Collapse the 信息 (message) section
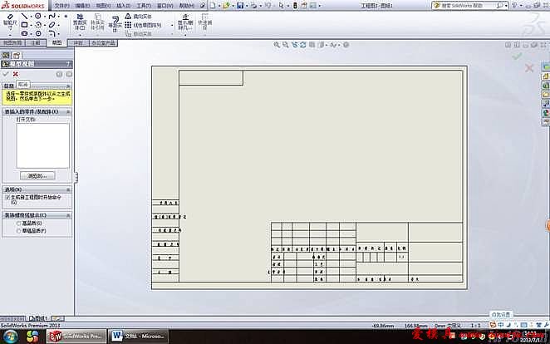The width and height of the screenshot is (550, 344). coord(68,85)
